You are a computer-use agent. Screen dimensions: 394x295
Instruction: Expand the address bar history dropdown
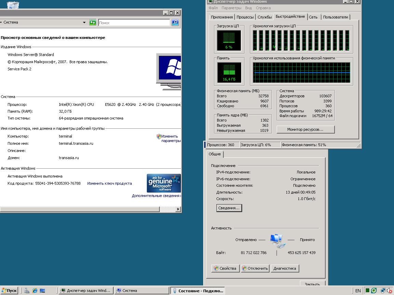[x=84, y=23]
